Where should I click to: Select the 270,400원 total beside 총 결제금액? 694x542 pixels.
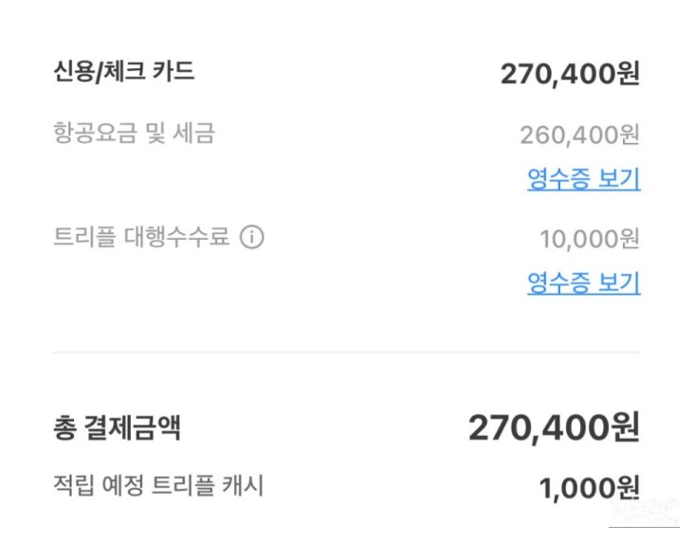pos(554,428)
